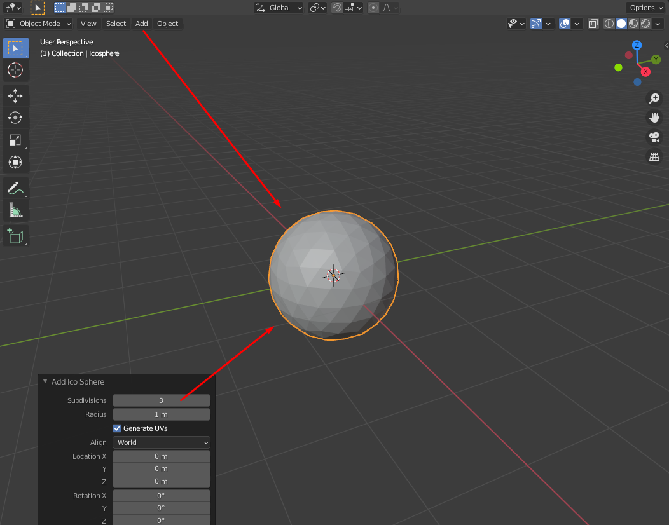Toggle viewport overlays
Image resolution: width=669 pixels, height=525 pixels.
(x=565, y=24)
